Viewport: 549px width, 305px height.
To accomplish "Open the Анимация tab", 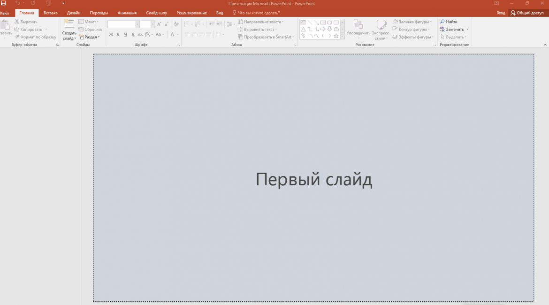I will click(x=127, y=13).
